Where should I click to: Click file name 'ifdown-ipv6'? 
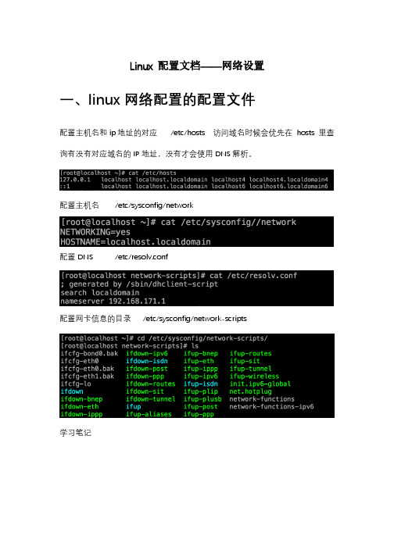pyautogui.click(x=147, y=353)
